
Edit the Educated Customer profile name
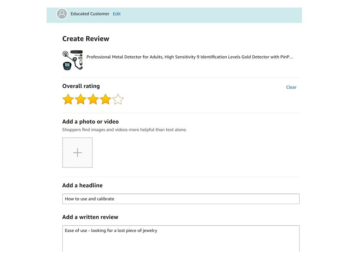[117, 14]
